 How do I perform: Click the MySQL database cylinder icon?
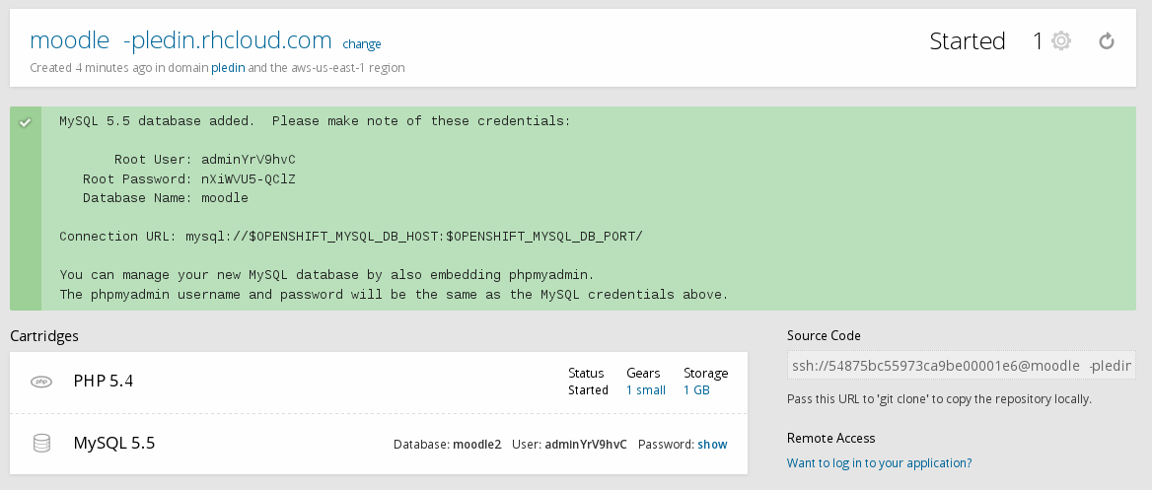pyautogui.click(x=41, y=444)
